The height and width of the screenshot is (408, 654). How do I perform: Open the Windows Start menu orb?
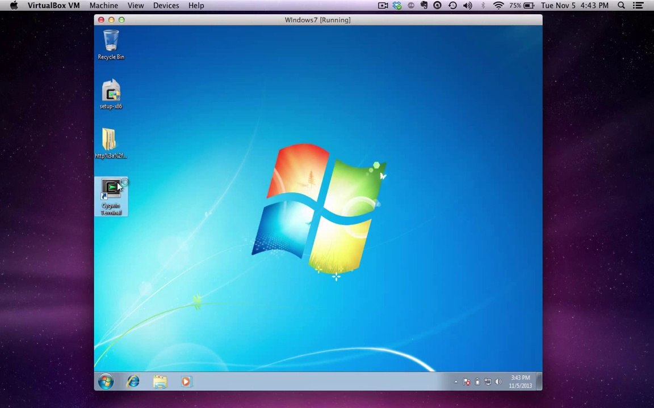106,381
